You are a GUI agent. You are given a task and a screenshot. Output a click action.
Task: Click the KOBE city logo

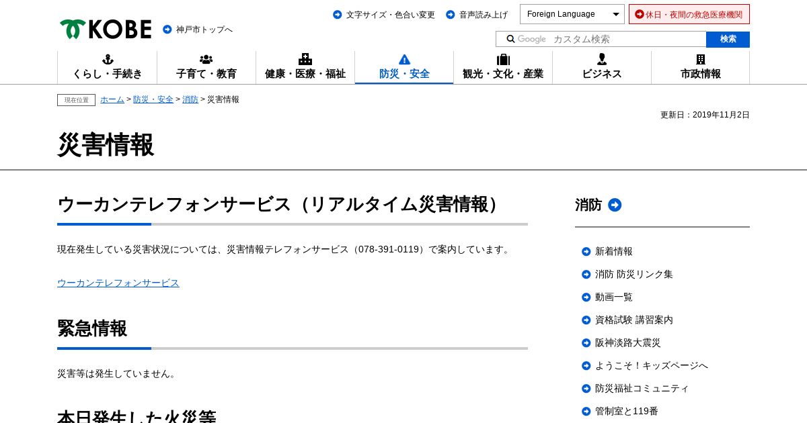[106, 29]
